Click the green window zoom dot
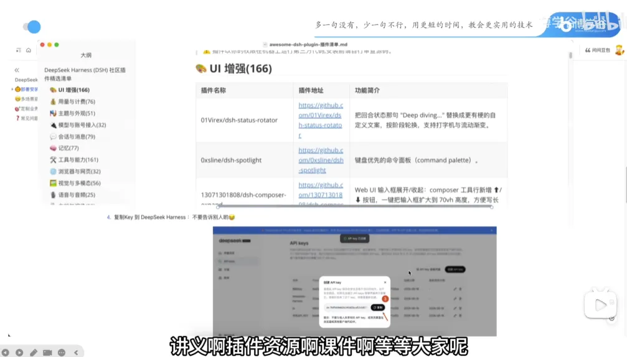627x357 pixels. (x=57, y=45)
